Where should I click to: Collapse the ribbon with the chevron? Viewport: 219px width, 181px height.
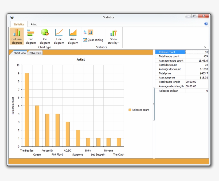point(205,47)
